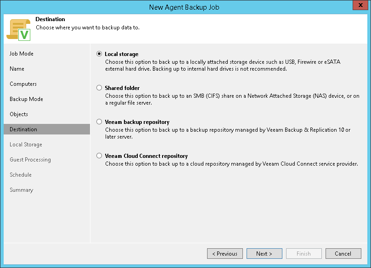Click the Summary sidebar step
The image size is (371, 268).
pos(22,190)
